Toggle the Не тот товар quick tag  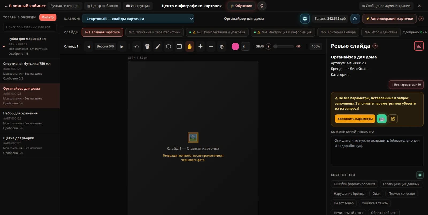point(344,203)
